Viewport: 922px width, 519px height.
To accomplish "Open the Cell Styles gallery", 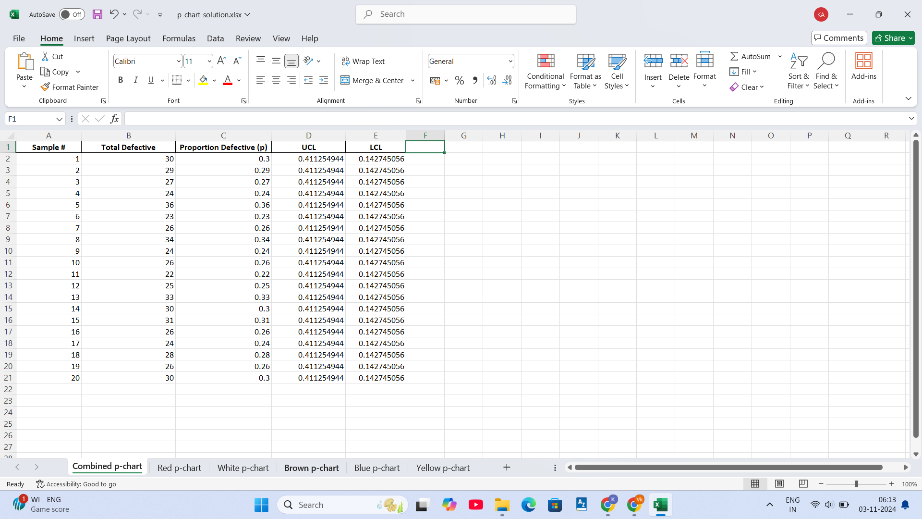I will 617,71.
